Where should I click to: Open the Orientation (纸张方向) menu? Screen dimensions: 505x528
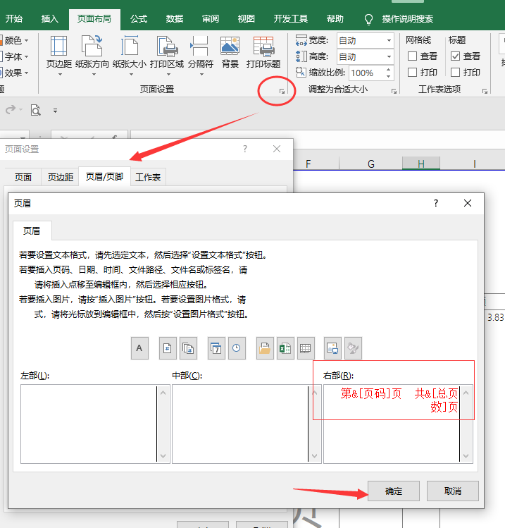click(92, 56)
